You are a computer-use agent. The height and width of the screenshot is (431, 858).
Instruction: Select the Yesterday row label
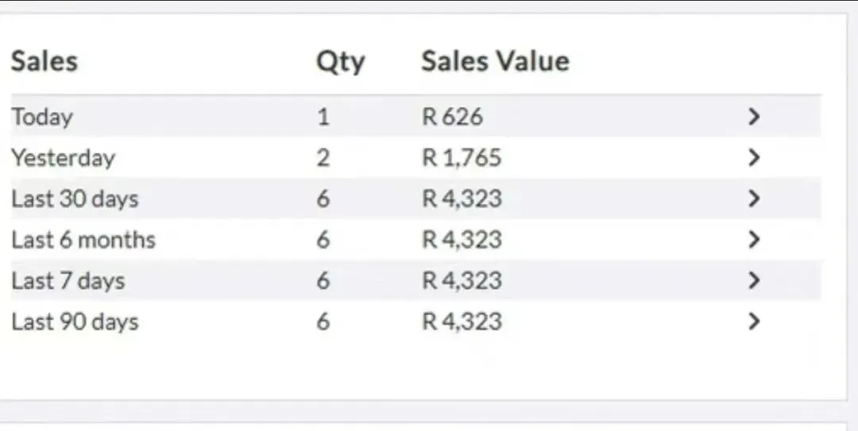(x=63, y=158)
